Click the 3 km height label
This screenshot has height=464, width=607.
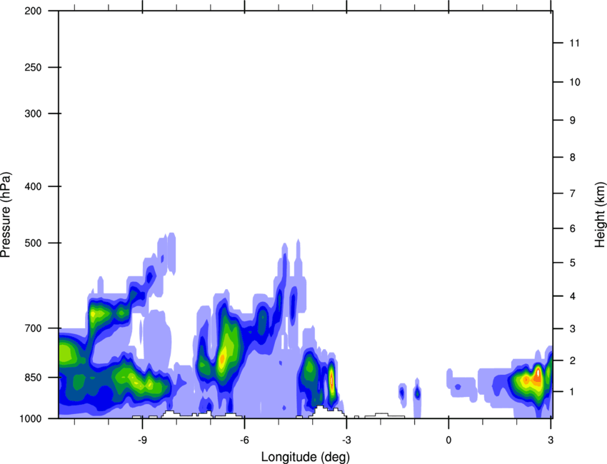pyautogui.click(x=573, y=329)
